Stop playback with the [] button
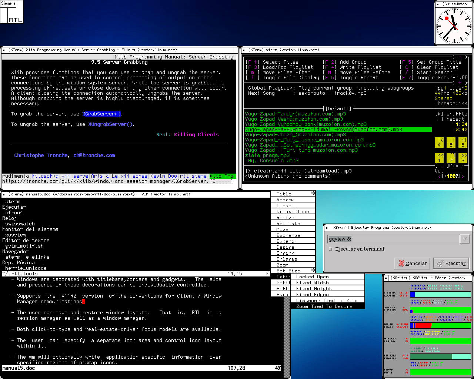Screen dimensions: 474x379 pyautogui.click(x=451, y=158)
